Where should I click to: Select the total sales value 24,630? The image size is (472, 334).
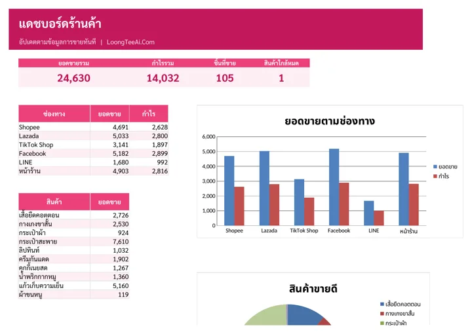73,78
